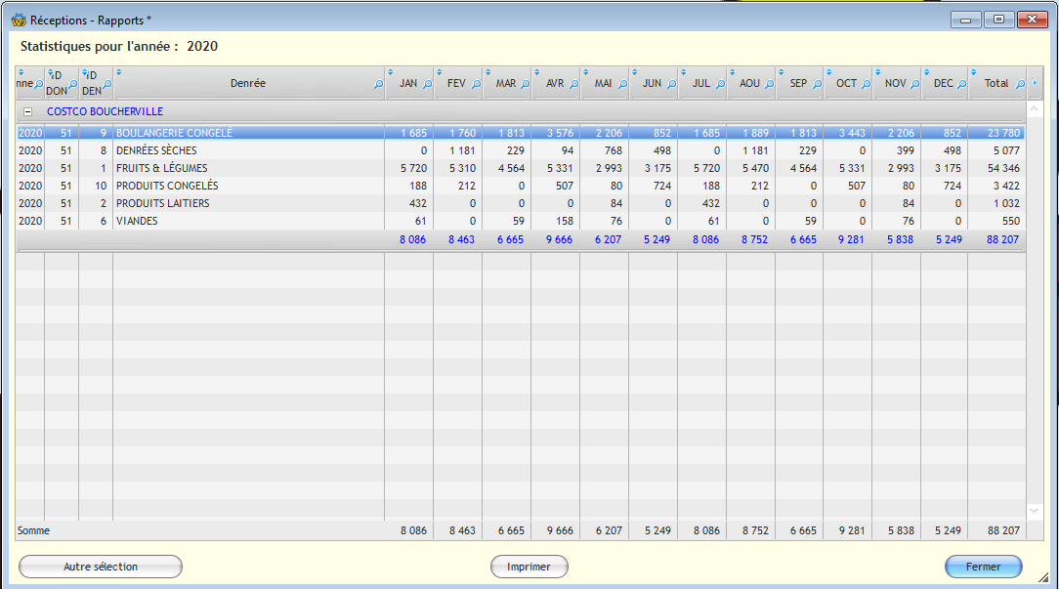The height and width of the screenshot is (589, 1059).
Task: Sort by the Denrée column header
Action: [x=247, y=84]
